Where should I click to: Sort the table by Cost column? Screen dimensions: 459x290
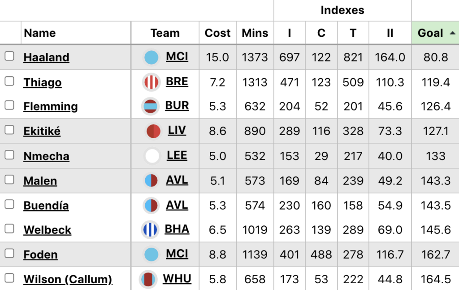[x=217, y=33]
